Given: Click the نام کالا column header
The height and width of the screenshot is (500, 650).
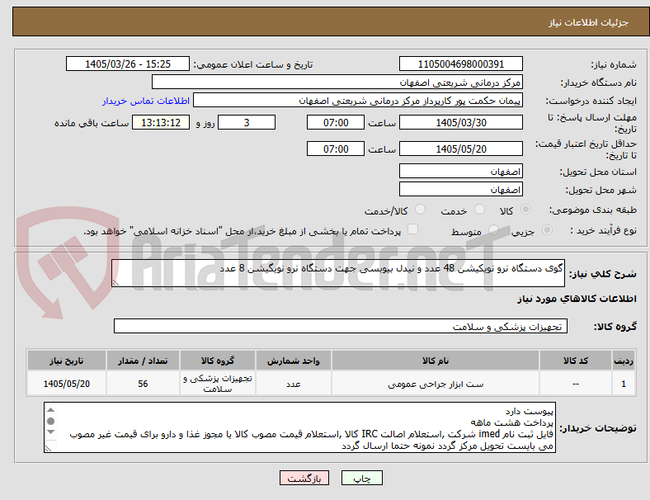Looking at the screenshot, I should pos(436,361).
